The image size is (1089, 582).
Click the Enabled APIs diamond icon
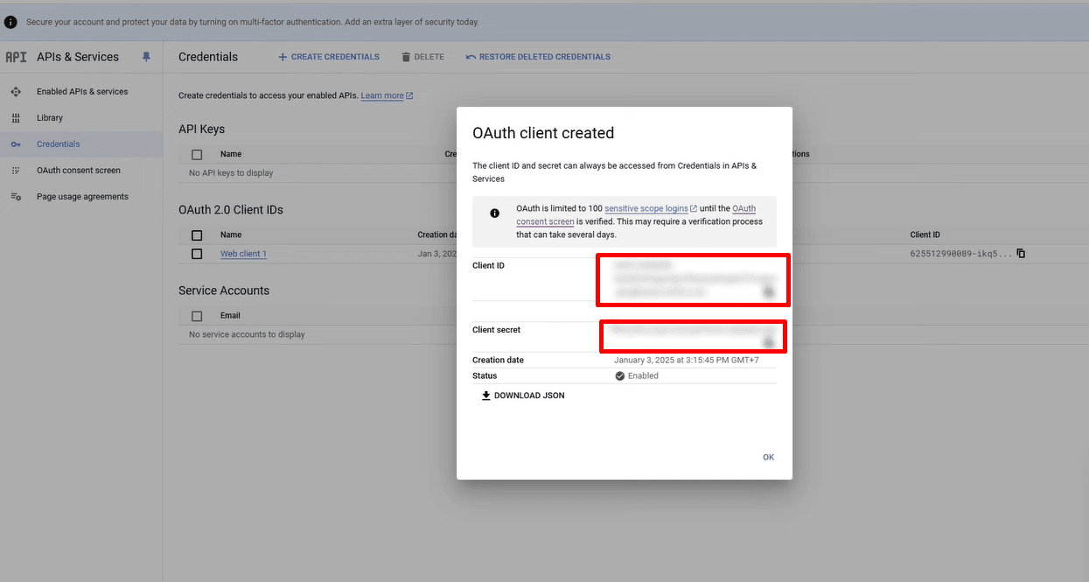[x=16, y=92]
